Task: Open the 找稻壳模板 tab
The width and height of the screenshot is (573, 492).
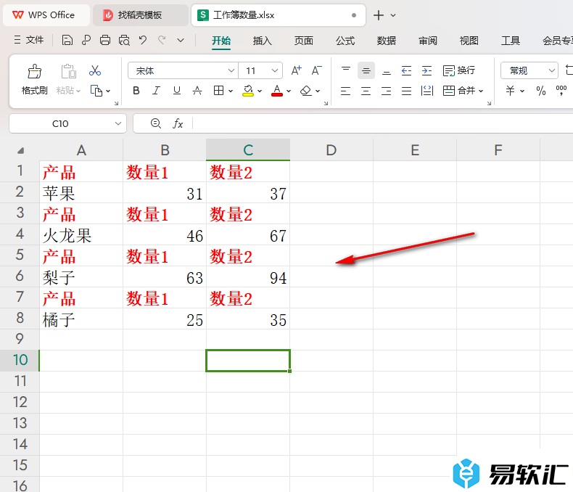Action: [140, 15]
